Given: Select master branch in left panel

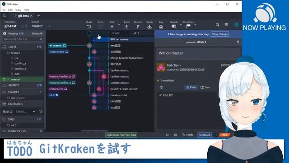Looking at the screenshot, I should point(22,79).
